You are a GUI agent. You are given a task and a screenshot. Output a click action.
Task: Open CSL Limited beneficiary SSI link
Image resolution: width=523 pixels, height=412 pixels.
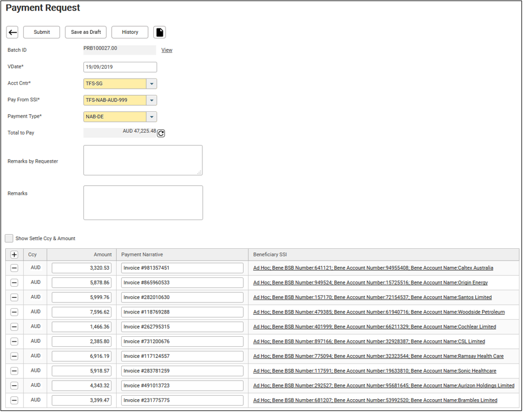click(x=369, y=341)
